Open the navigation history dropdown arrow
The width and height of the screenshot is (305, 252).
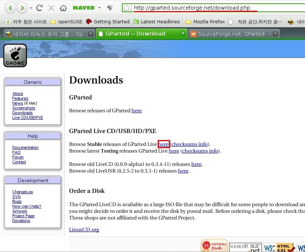[31, 8]
